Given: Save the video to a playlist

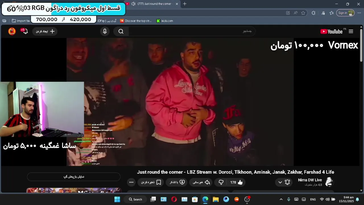Looking at the screenshot, I should coord(151,182).
